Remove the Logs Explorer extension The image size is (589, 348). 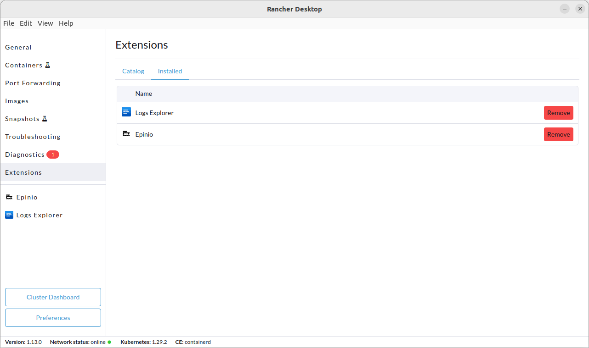click(x=559, y=113)
